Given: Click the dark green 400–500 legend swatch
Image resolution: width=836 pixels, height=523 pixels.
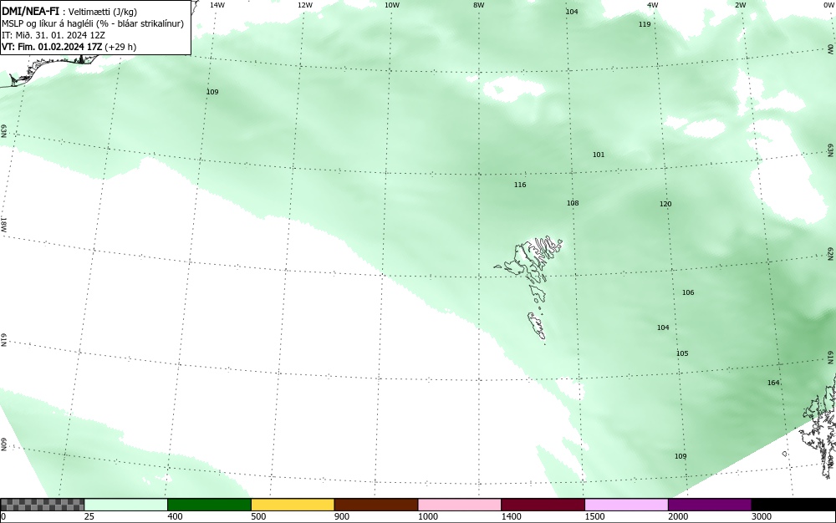Looking at the screenshot, I should click(x=209, y=505).
